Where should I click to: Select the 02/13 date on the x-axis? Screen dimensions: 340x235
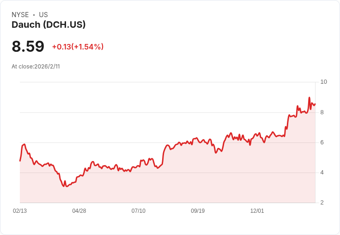20,211
